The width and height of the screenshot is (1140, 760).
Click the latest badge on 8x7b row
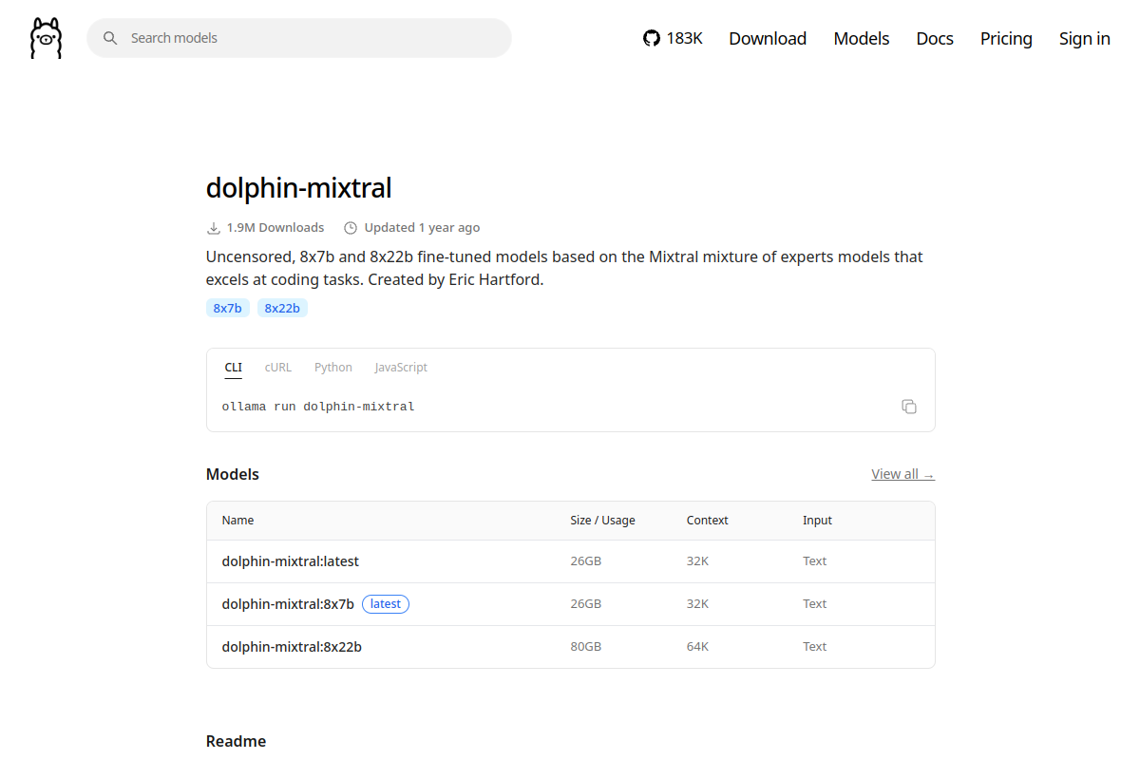[x=386, y=604]
